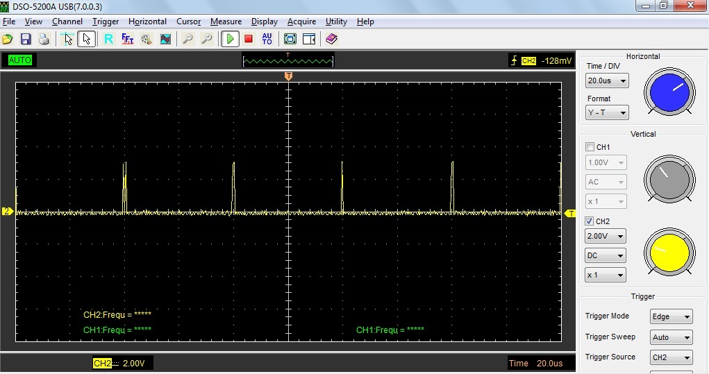Click the color palette toolbar icon

pyautogui.click(x=147, y=40)
